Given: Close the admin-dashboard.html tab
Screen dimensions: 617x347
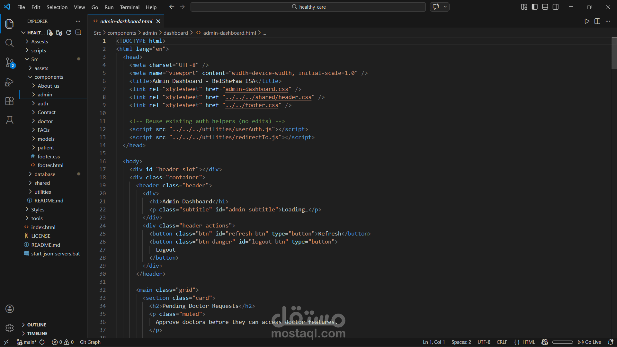Looking at the screenshot, I should point(158,21).
